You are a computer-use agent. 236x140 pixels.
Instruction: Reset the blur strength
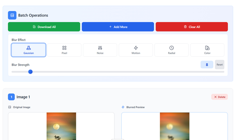220,65
